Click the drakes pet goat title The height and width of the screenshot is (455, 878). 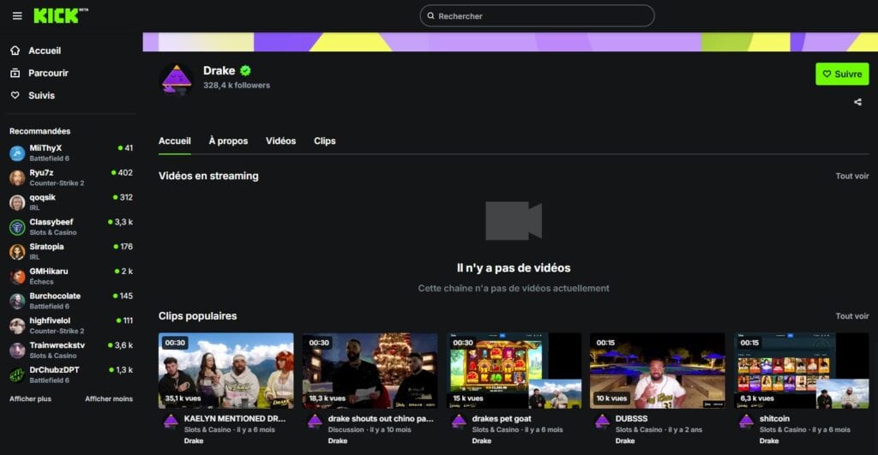coord(502,419)
